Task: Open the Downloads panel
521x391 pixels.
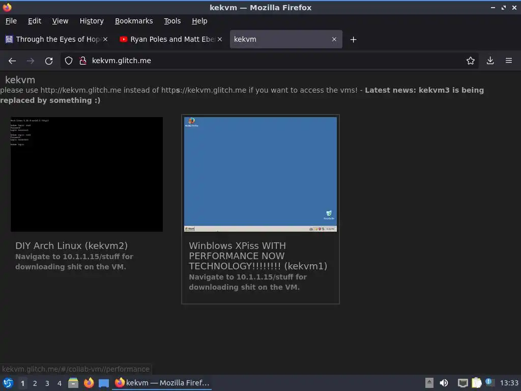Action: [x=490, y=61]
